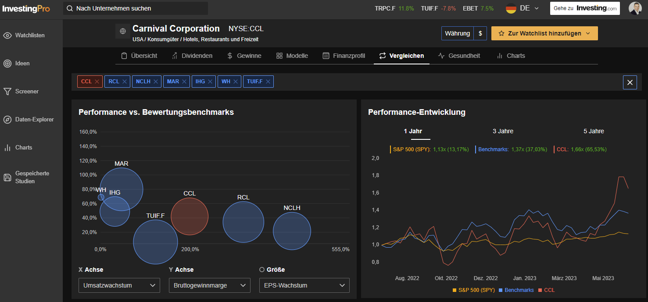Click the search magnifier icon
Viewport: 648px width, 302px height.
coord(70,8)
